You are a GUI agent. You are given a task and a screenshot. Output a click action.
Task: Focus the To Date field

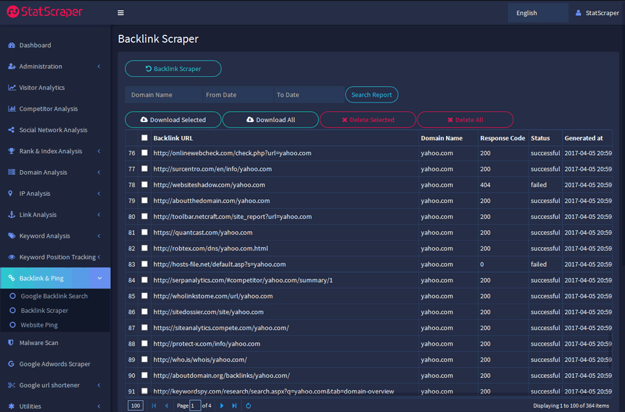pyautogui.click(x=309, y=95)
